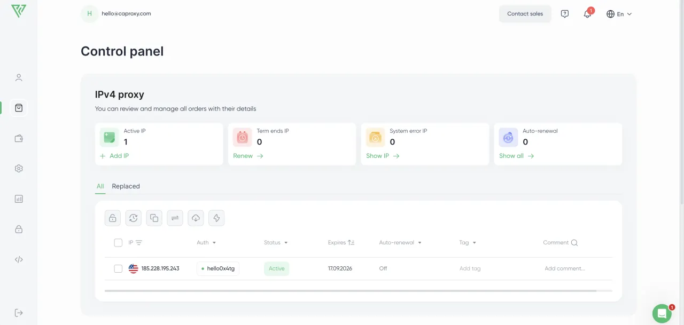Open the Status column dropdown
The width and height of the screenshot is (684, 325).
click(x=276, y=243)
